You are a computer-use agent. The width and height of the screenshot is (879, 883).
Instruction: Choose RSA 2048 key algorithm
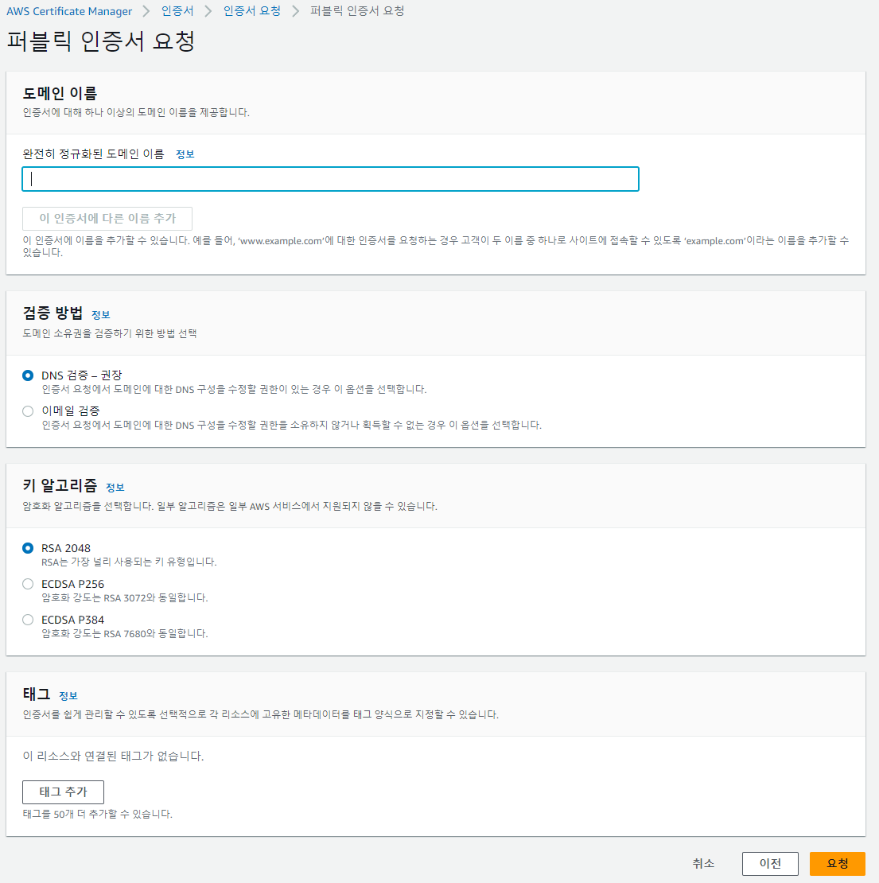[x=28, y=549]
